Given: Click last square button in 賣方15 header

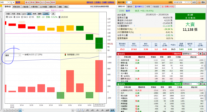Looking at the screenshot, I should coord(204,84).
